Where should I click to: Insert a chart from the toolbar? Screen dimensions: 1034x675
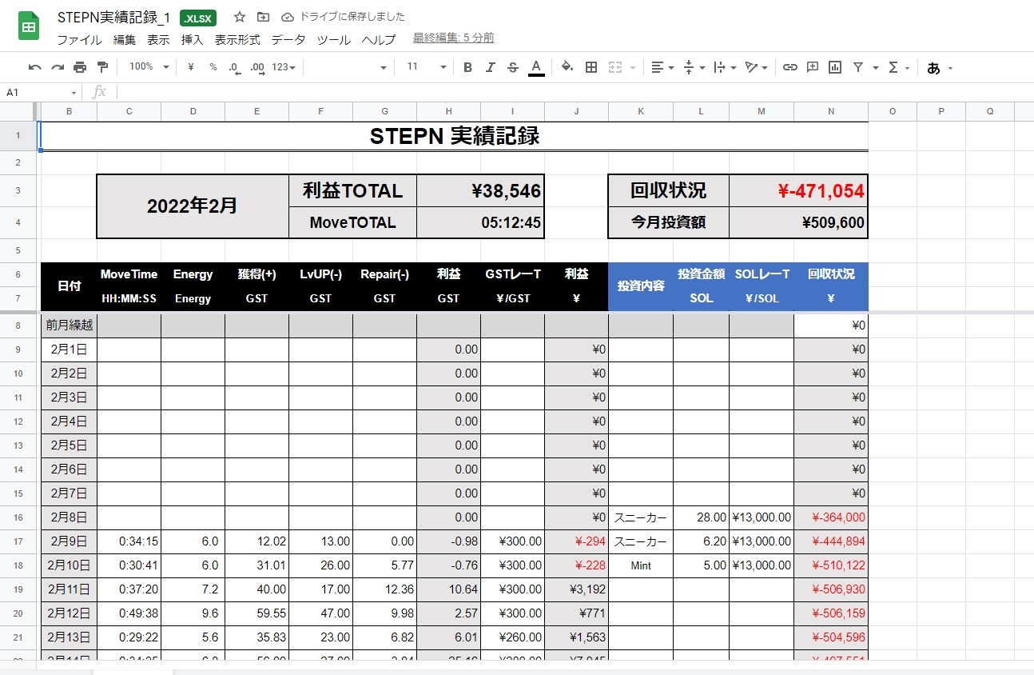(x=835, y=67)
